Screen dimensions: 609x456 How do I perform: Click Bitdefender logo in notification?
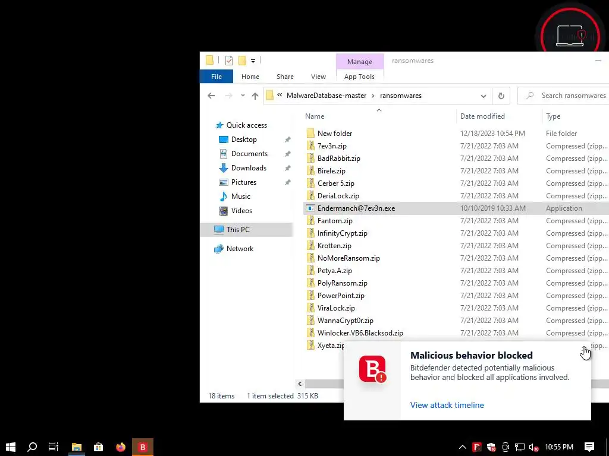pyautogui.click(x=372, y=369)
